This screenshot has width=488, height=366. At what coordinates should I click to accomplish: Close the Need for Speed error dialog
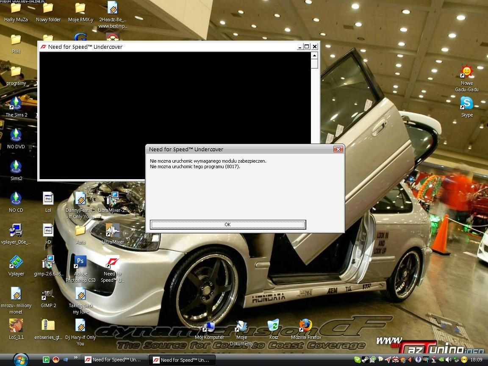[x=338, y=149]
